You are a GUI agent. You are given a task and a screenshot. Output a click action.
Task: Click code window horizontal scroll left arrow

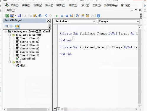pyautogui.click(x=62, y=109)
